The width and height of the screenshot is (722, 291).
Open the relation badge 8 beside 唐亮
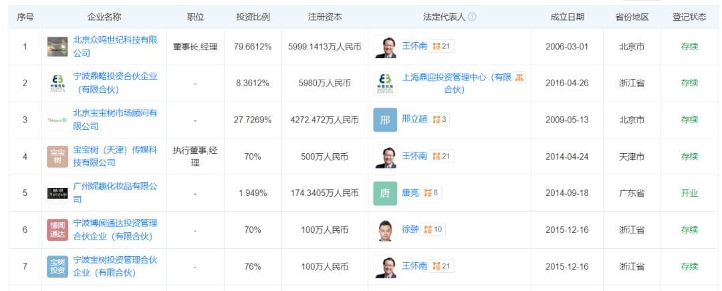pyautogui.click(x=431, y=193)
